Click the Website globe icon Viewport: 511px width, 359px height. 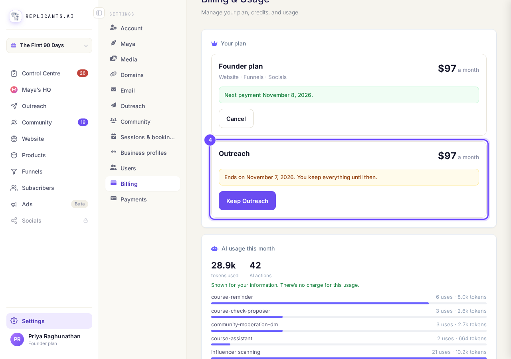click(14, 139)
